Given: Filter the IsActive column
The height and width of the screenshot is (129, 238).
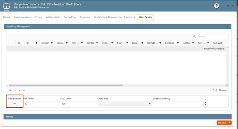Looking at the screenshot, I should coord(193,43).
